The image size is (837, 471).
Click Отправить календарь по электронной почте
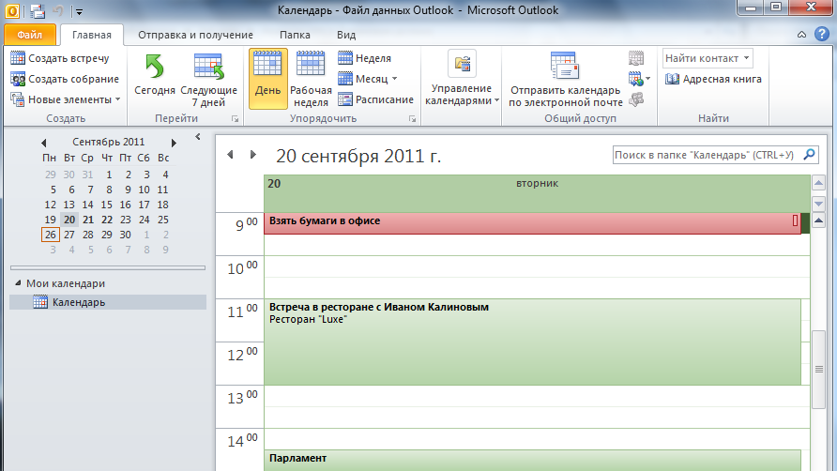coord(565,79)
